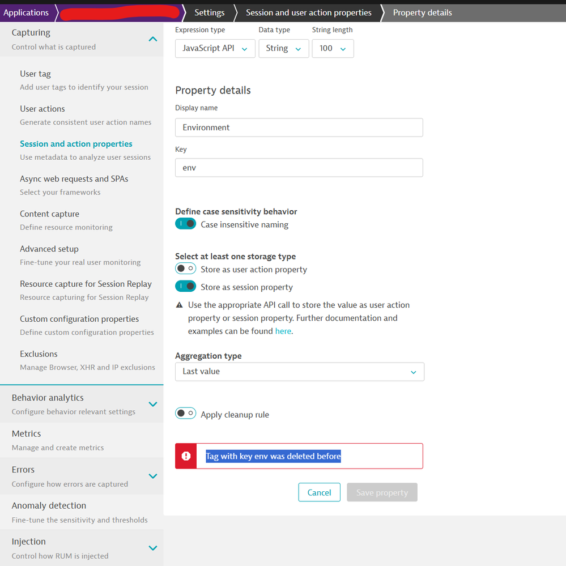The height and width of the screenshot is (566, 566).
Task: Click the Cancel button
Action: (x=319, y=492)
